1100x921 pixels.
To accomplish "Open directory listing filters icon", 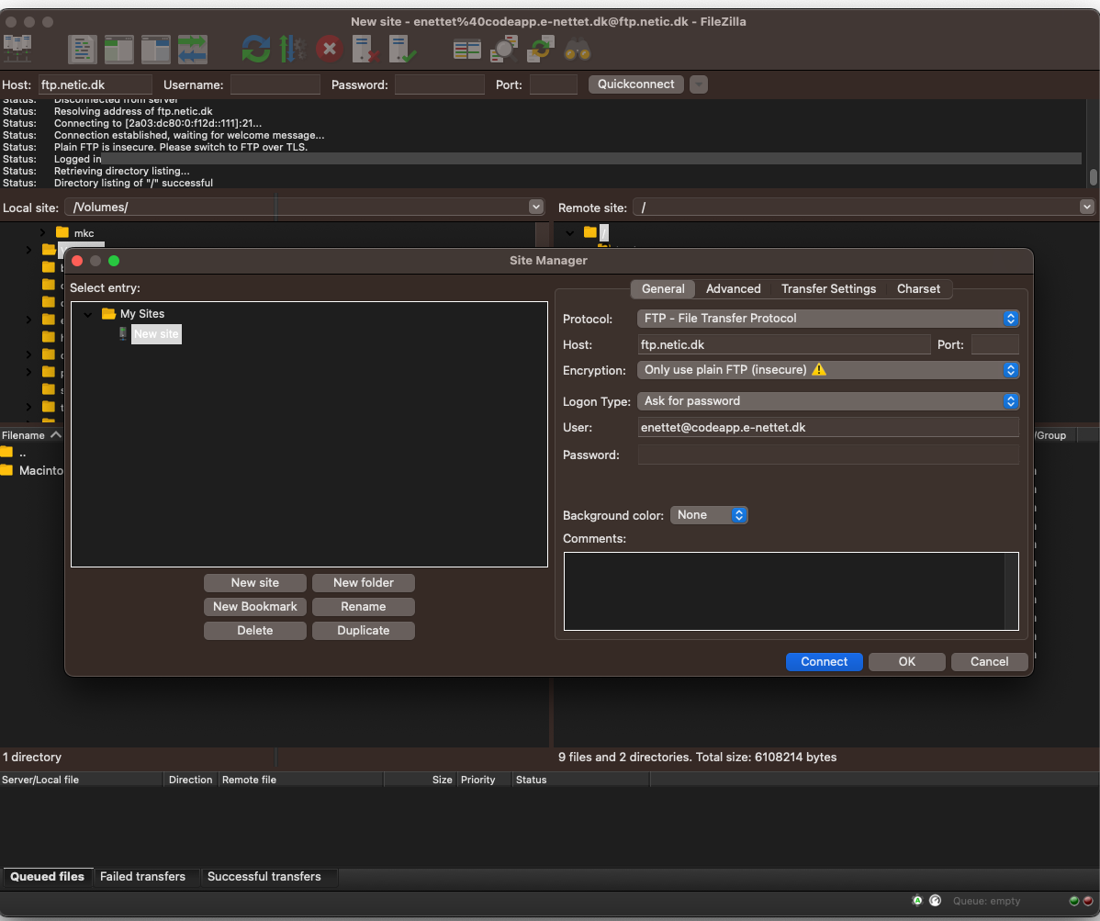I will coord(466,49).
